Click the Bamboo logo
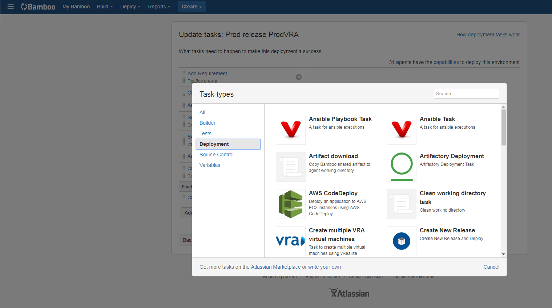This screenshot has width=552, height=308. 38,7
